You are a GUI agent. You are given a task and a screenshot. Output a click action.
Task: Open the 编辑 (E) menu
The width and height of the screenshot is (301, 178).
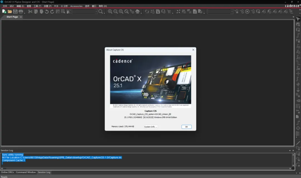20,6
